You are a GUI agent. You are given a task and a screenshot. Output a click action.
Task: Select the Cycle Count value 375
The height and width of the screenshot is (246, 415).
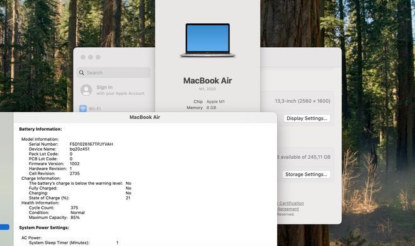point(74,208)
